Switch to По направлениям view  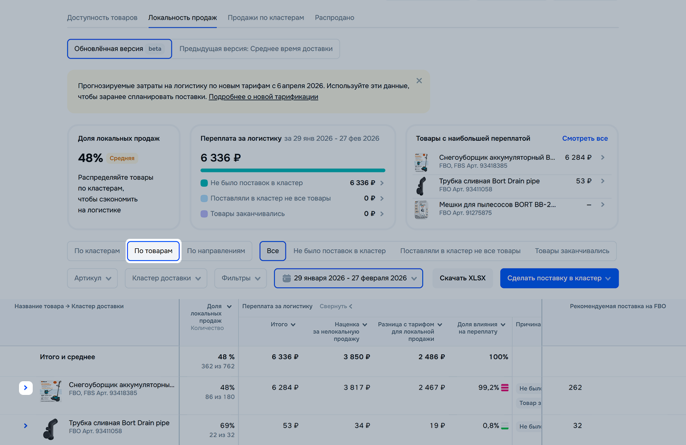[x=216, y=251]
